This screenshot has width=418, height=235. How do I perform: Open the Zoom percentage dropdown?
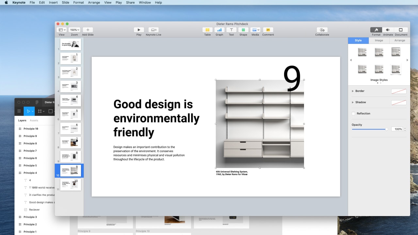(x=74, y=29)
